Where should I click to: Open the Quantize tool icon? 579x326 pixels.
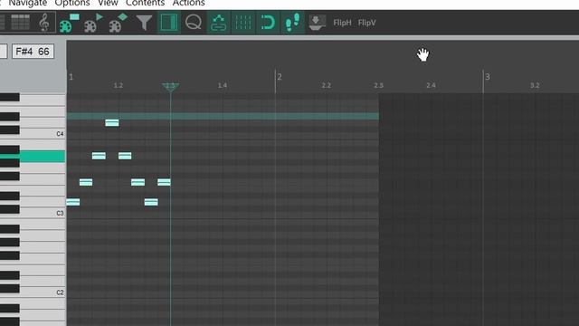tap(193, 22)
